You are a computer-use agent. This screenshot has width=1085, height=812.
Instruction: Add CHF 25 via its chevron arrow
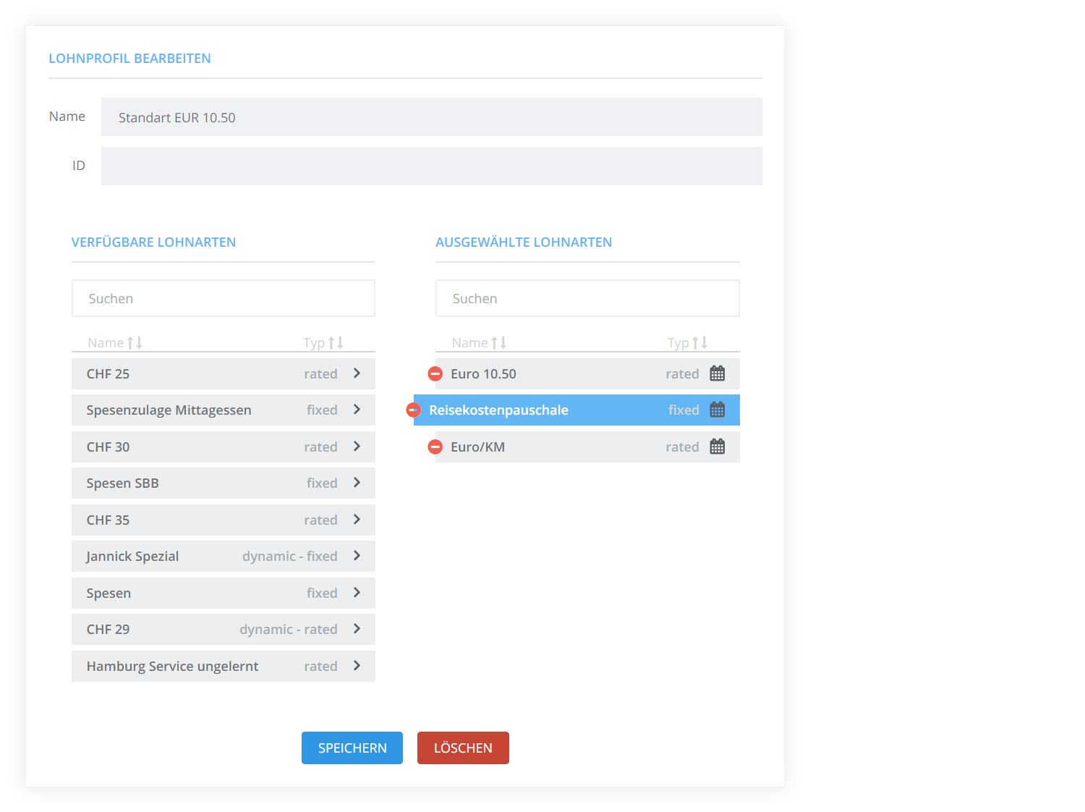[357, 373]
